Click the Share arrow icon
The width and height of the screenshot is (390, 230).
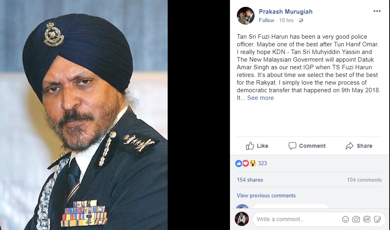click(349, 146)
